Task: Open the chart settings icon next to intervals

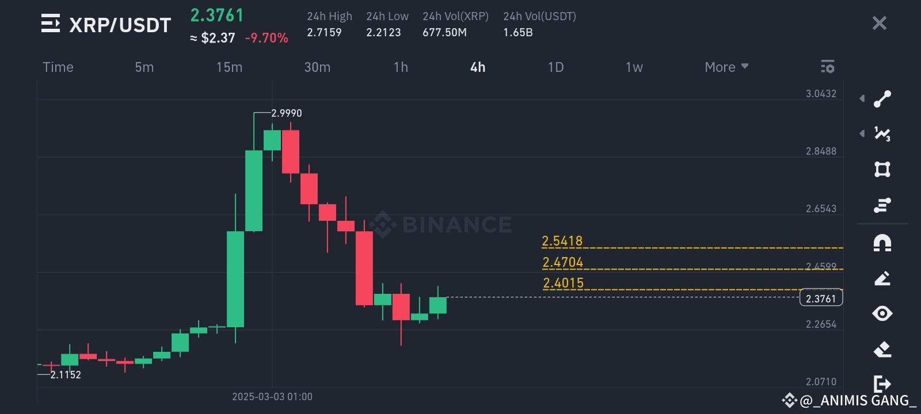Action: [827, 67]
